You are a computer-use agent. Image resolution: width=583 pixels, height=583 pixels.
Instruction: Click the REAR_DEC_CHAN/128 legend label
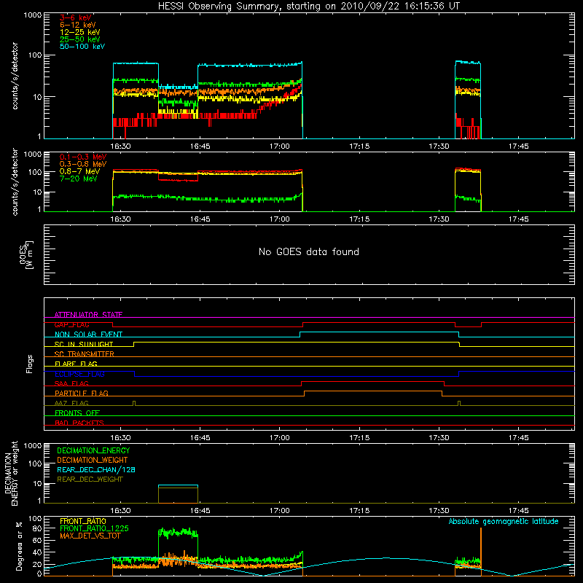[x=96, y=469]
